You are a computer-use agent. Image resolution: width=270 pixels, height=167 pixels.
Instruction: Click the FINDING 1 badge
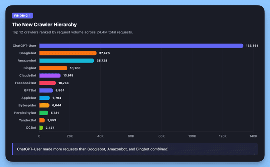[x=22, y=16]
